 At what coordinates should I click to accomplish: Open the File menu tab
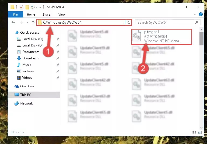coord(15,15)
